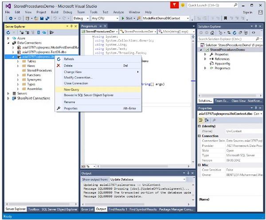266x220 pixels.
Task: Click Sync with Active Document icon
Action: tap(229, 33)
